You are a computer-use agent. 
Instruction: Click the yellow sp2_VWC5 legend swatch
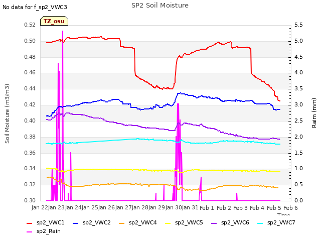[168, 223]
